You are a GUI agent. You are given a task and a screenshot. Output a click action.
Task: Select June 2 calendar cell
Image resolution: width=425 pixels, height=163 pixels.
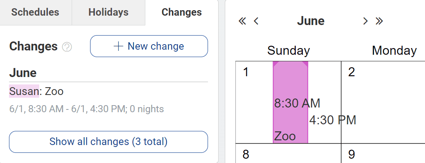pyautogui.click(x=383, y=102)
